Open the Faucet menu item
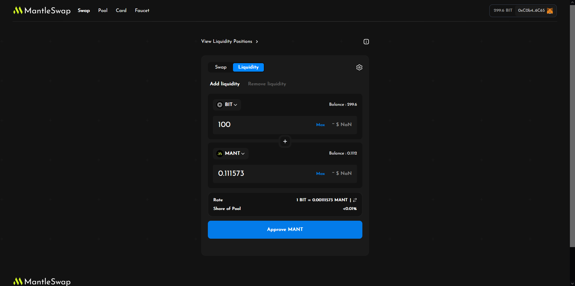This screenshot has width=575, height=286. tap(142, 10)
